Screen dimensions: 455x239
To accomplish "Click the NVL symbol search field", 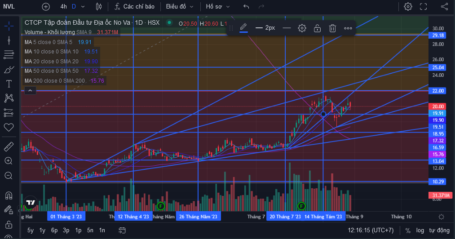I will pos(9,7).
